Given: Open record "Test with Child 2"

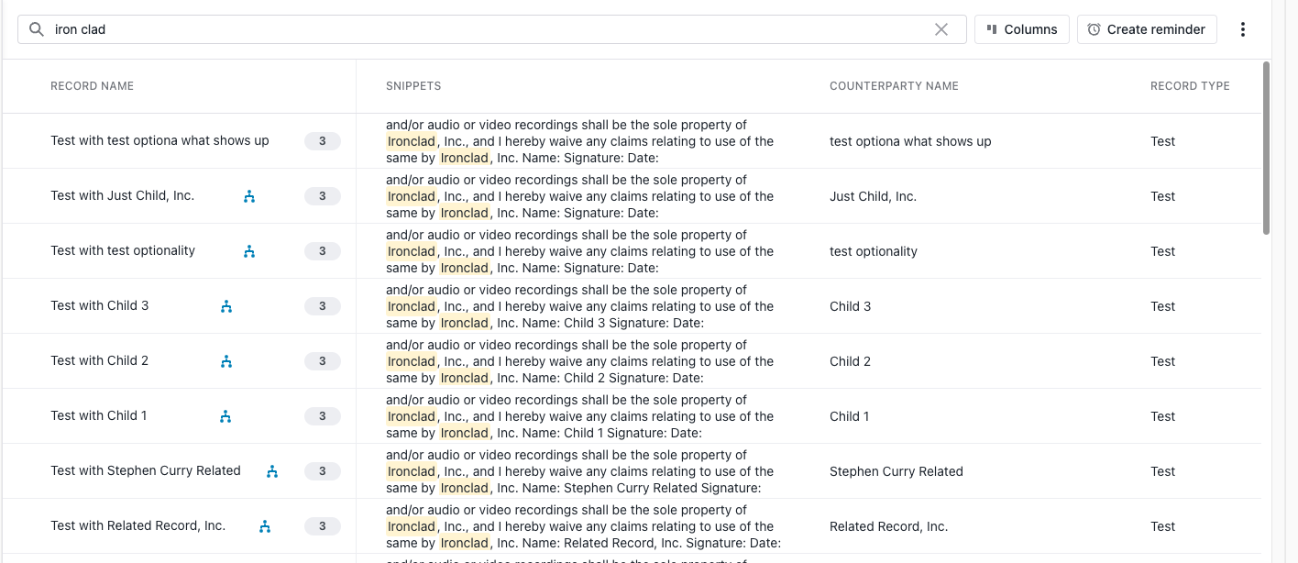Looking at the screenshot, I should coord(100,360).
